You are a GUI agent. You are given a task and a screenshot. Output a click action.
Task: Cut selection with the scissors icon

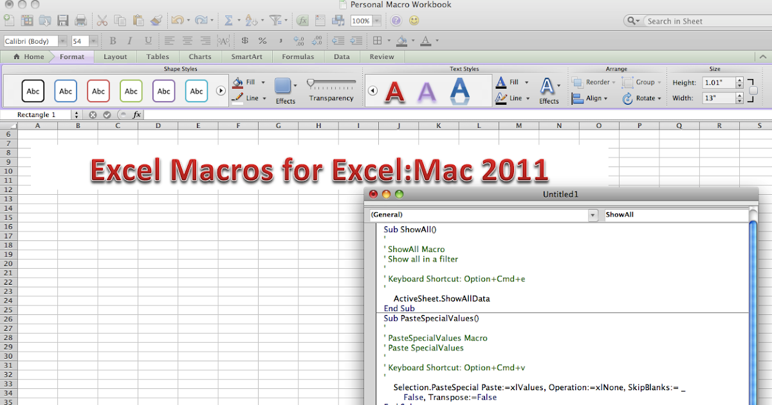(102, 21)
